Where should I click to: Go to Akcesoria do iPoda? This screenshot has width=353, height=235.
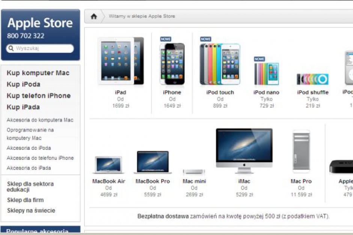29,148
